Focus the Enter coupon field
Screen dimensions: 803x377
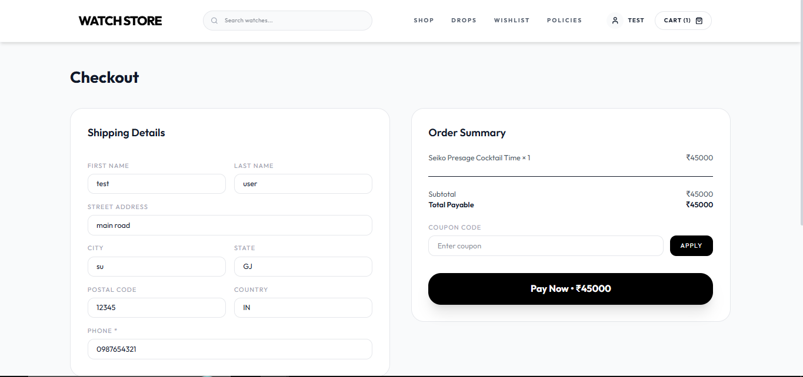point(545,245)
